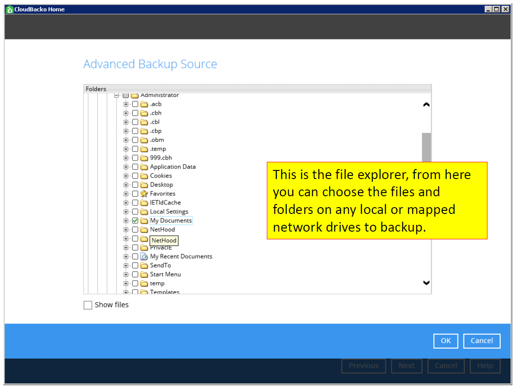The image size is (516, 388).
Task: Check the Local Settings checkbox
Action: point(135,212)
